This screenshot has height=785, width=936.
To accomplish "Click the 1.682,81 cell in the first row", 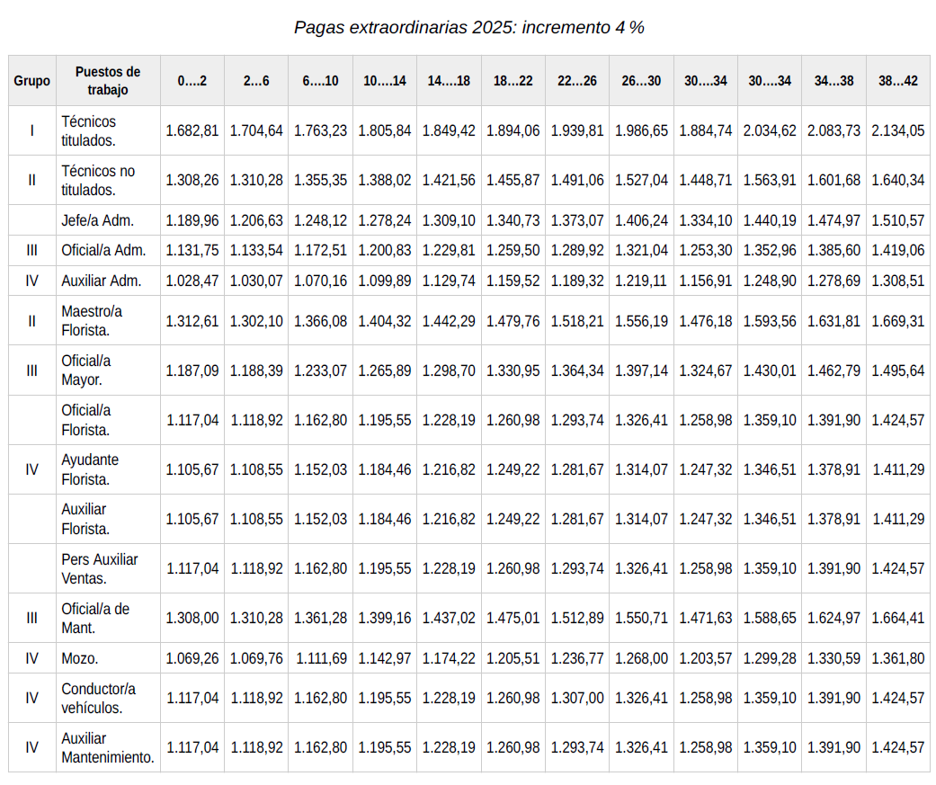I will (x=192, y=131).
